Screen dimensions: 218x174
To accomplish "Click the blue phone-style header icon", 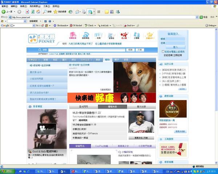I will 86,36.
